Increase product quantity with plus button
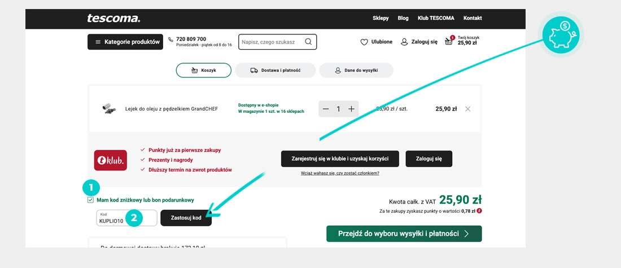 [x=351, y=109]
